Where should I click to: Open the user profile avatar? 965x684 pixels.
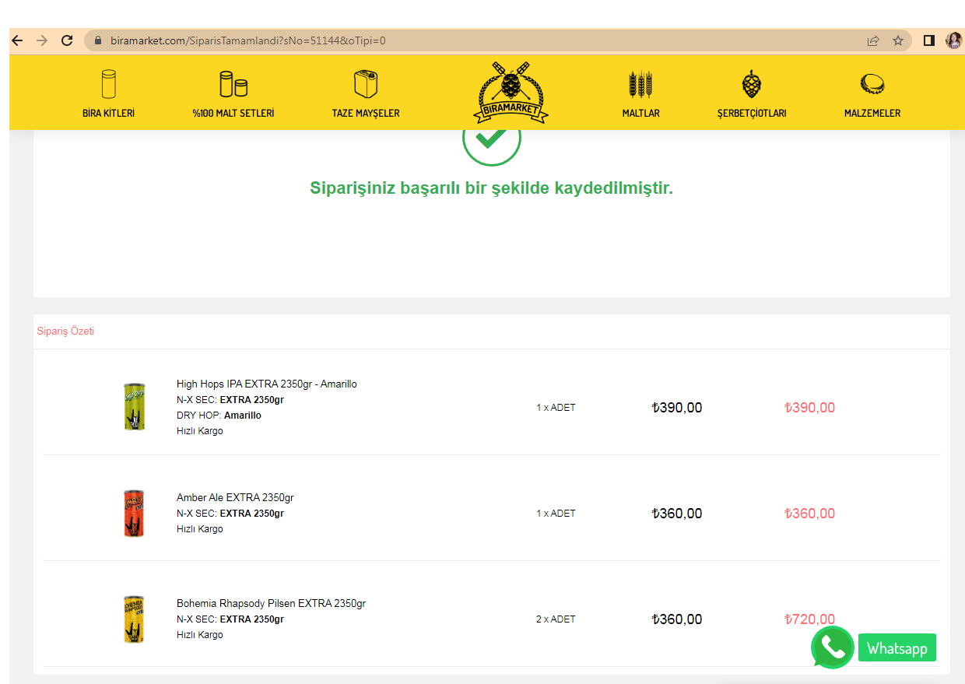[x=953, y=40]
